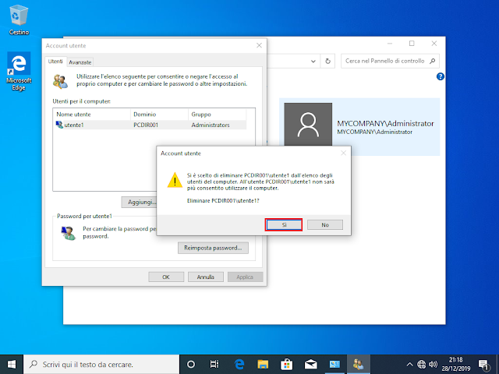Click the user icon in Password section
Image resolution: width=499 pixels, height=374 pixels.
[68, 233]
